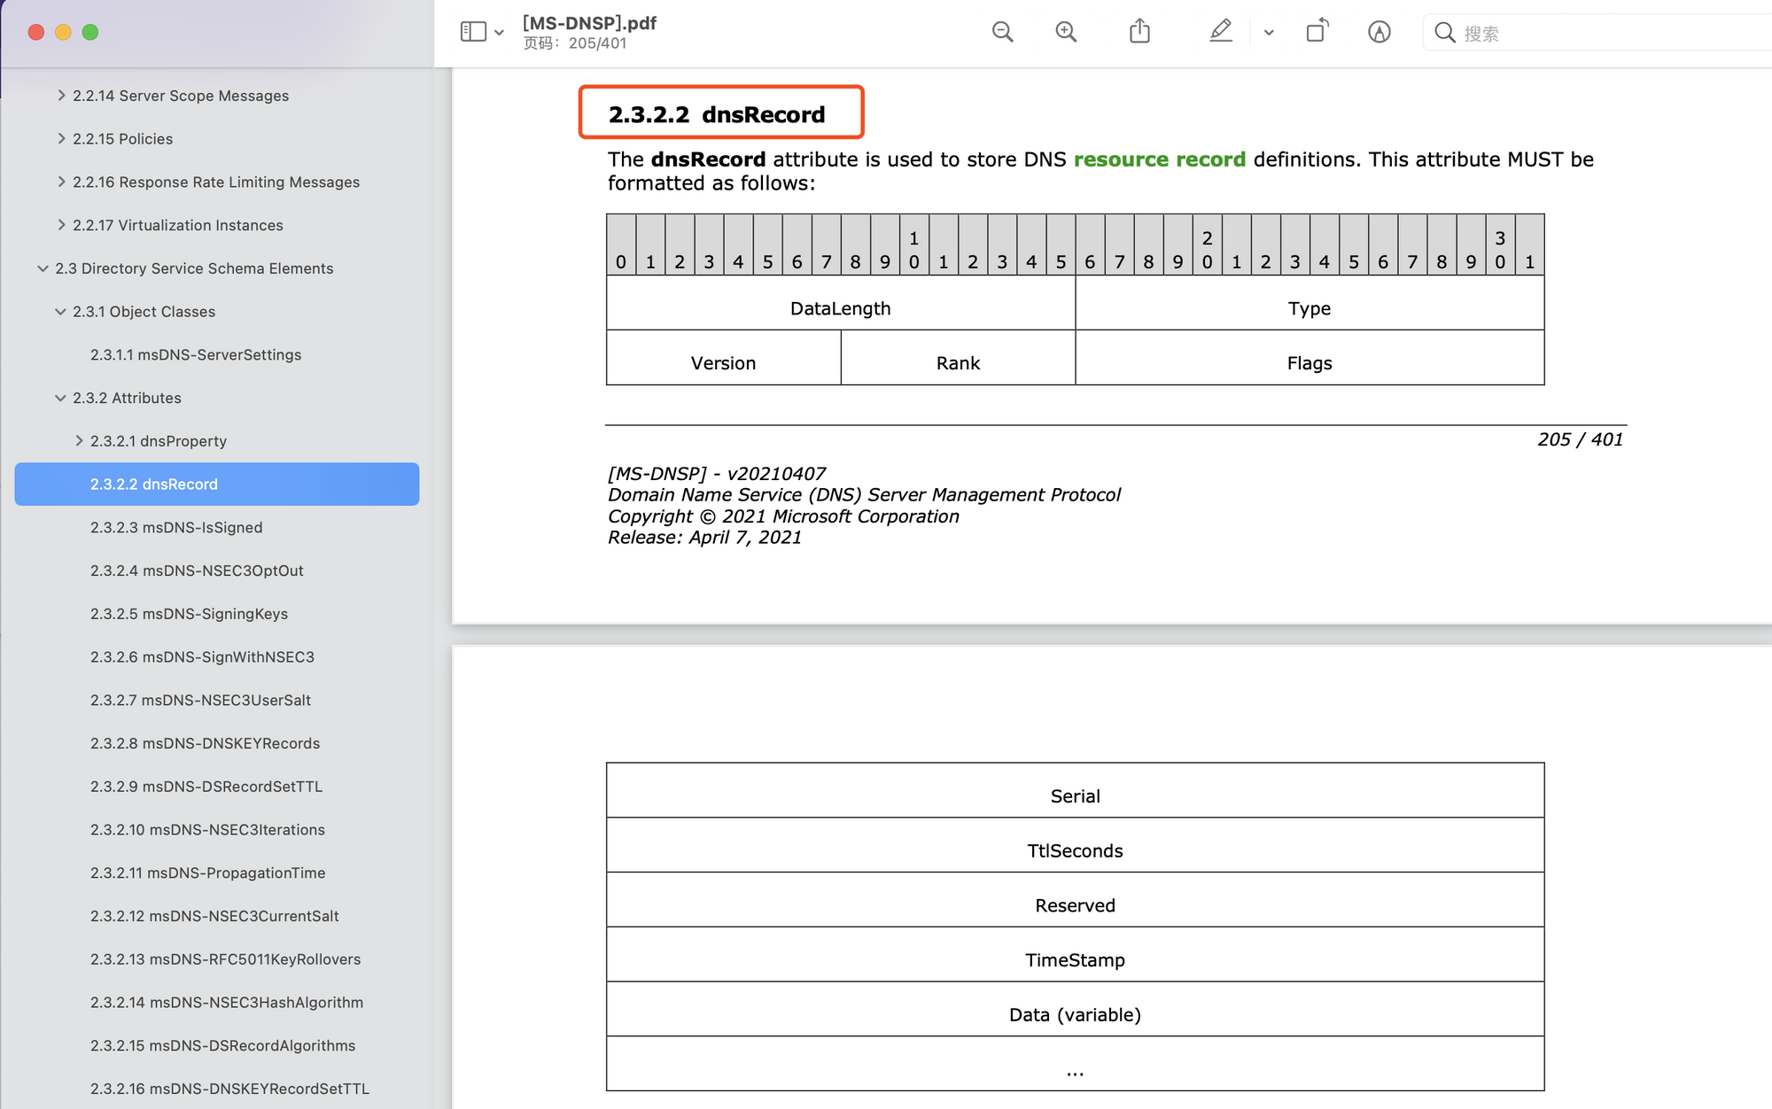Minimize window with the yellow button

click(x=63, y=32)
